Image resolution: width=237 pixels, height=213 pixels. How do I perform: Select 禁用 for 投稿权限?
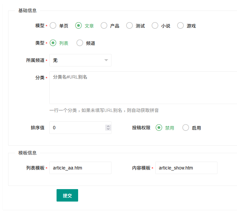pos(159,128)
